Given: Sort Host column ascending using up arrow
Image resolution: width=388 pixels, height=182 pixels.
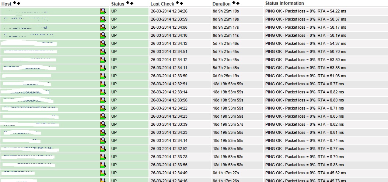Looking at the screenshot, I should 14,3.
